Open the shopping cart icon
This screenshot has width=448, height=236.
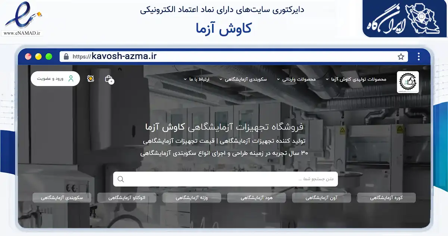[x=109, y=79]
